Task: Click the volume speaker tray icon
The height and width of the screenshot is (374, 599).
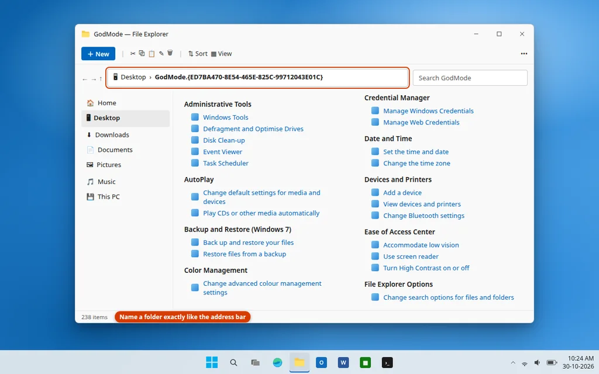Action: tap(537, 362)
